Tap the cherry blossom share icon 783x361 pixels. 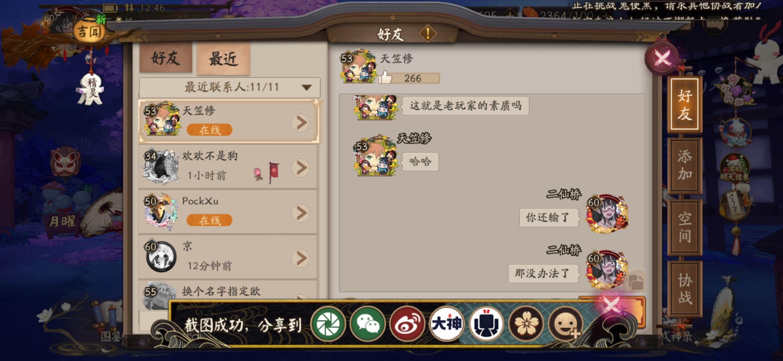[x=526, y=323]
